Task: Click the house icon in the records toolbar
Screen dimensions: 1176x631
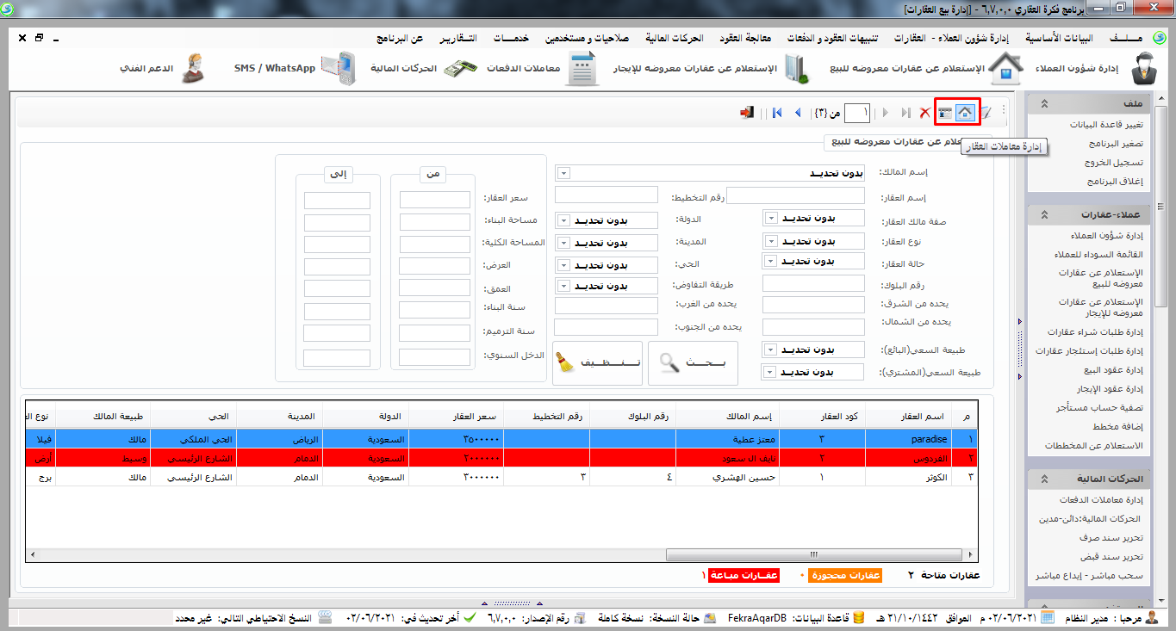Action: [x=968, y=113]
